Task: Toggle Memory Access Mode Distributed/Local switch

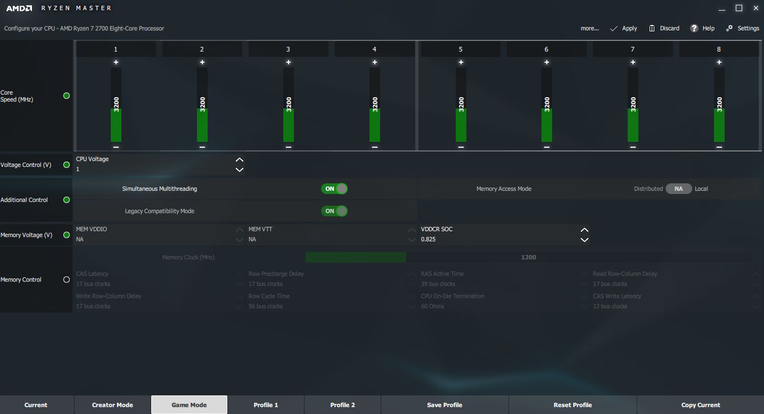Action: [x=679, y=189]
